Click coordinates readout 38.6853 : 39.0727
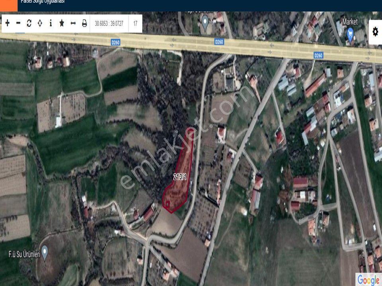The image size is (382, 286). click(x=109, y=23)
